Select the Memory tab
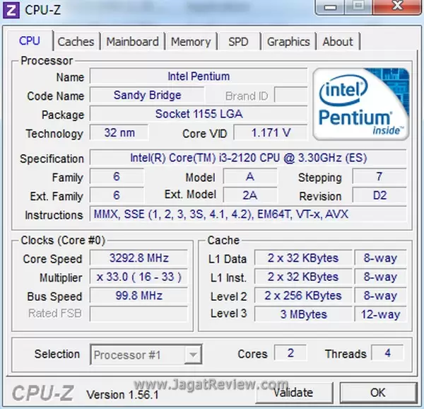This screenshot has height=409, width=424. (x=191, y=42)
